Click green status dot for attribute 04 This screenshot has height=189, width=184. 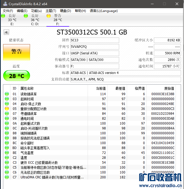[7, 104]
